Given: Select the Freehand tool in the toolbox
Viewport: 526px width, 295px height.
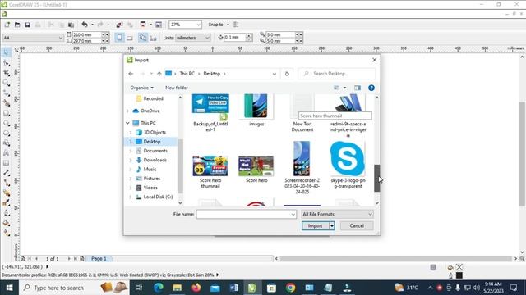Looking at the screenshot, I should pyautogui.click(x=6, y=93).
